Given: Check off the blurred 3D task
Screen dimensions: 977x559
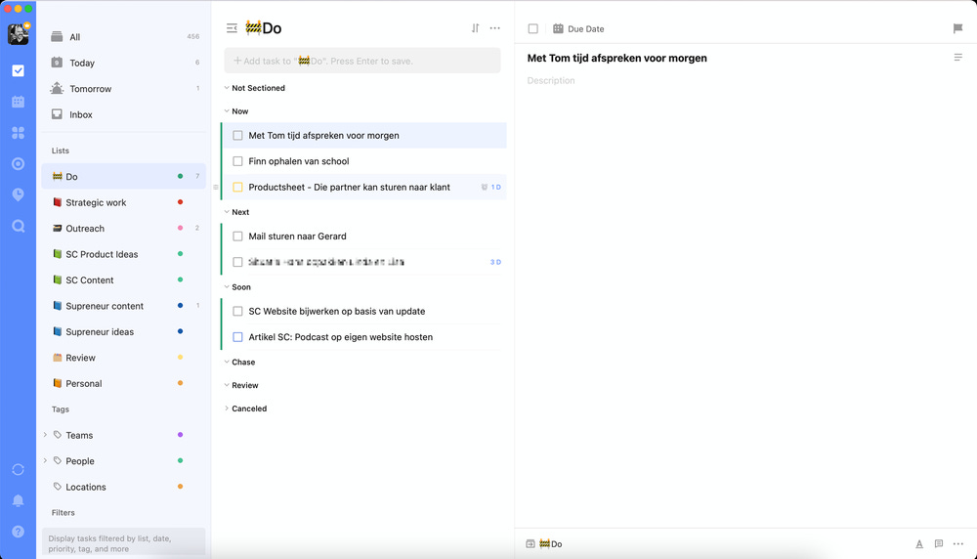Looking at the screenshot, I should (237, 262).
